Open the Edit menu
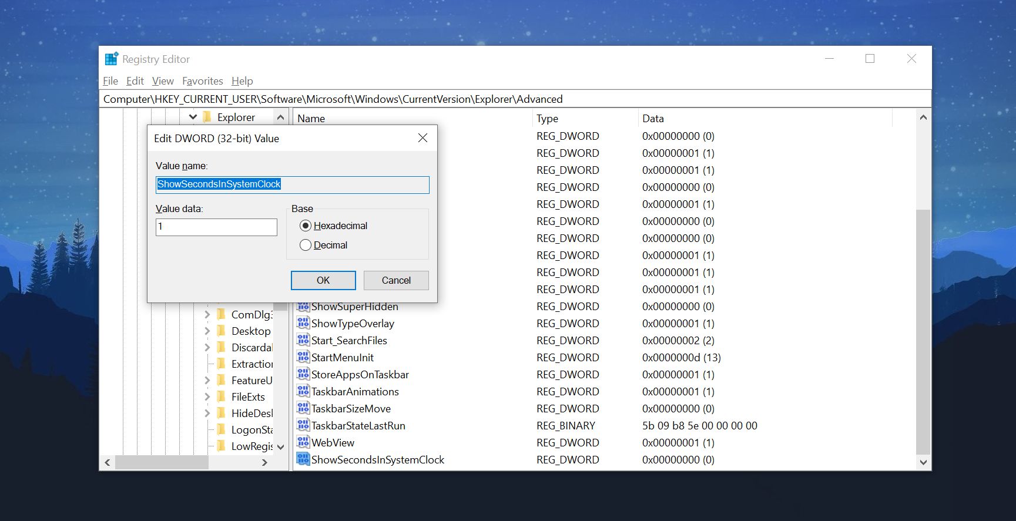The width and height of the screenshot is (1016, 521). coord(135,81)
